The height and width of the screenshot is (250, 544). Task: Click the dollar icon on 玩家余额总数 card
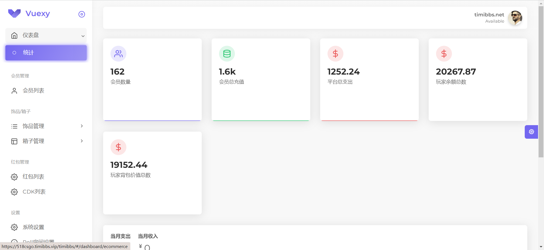coord(444,54)
